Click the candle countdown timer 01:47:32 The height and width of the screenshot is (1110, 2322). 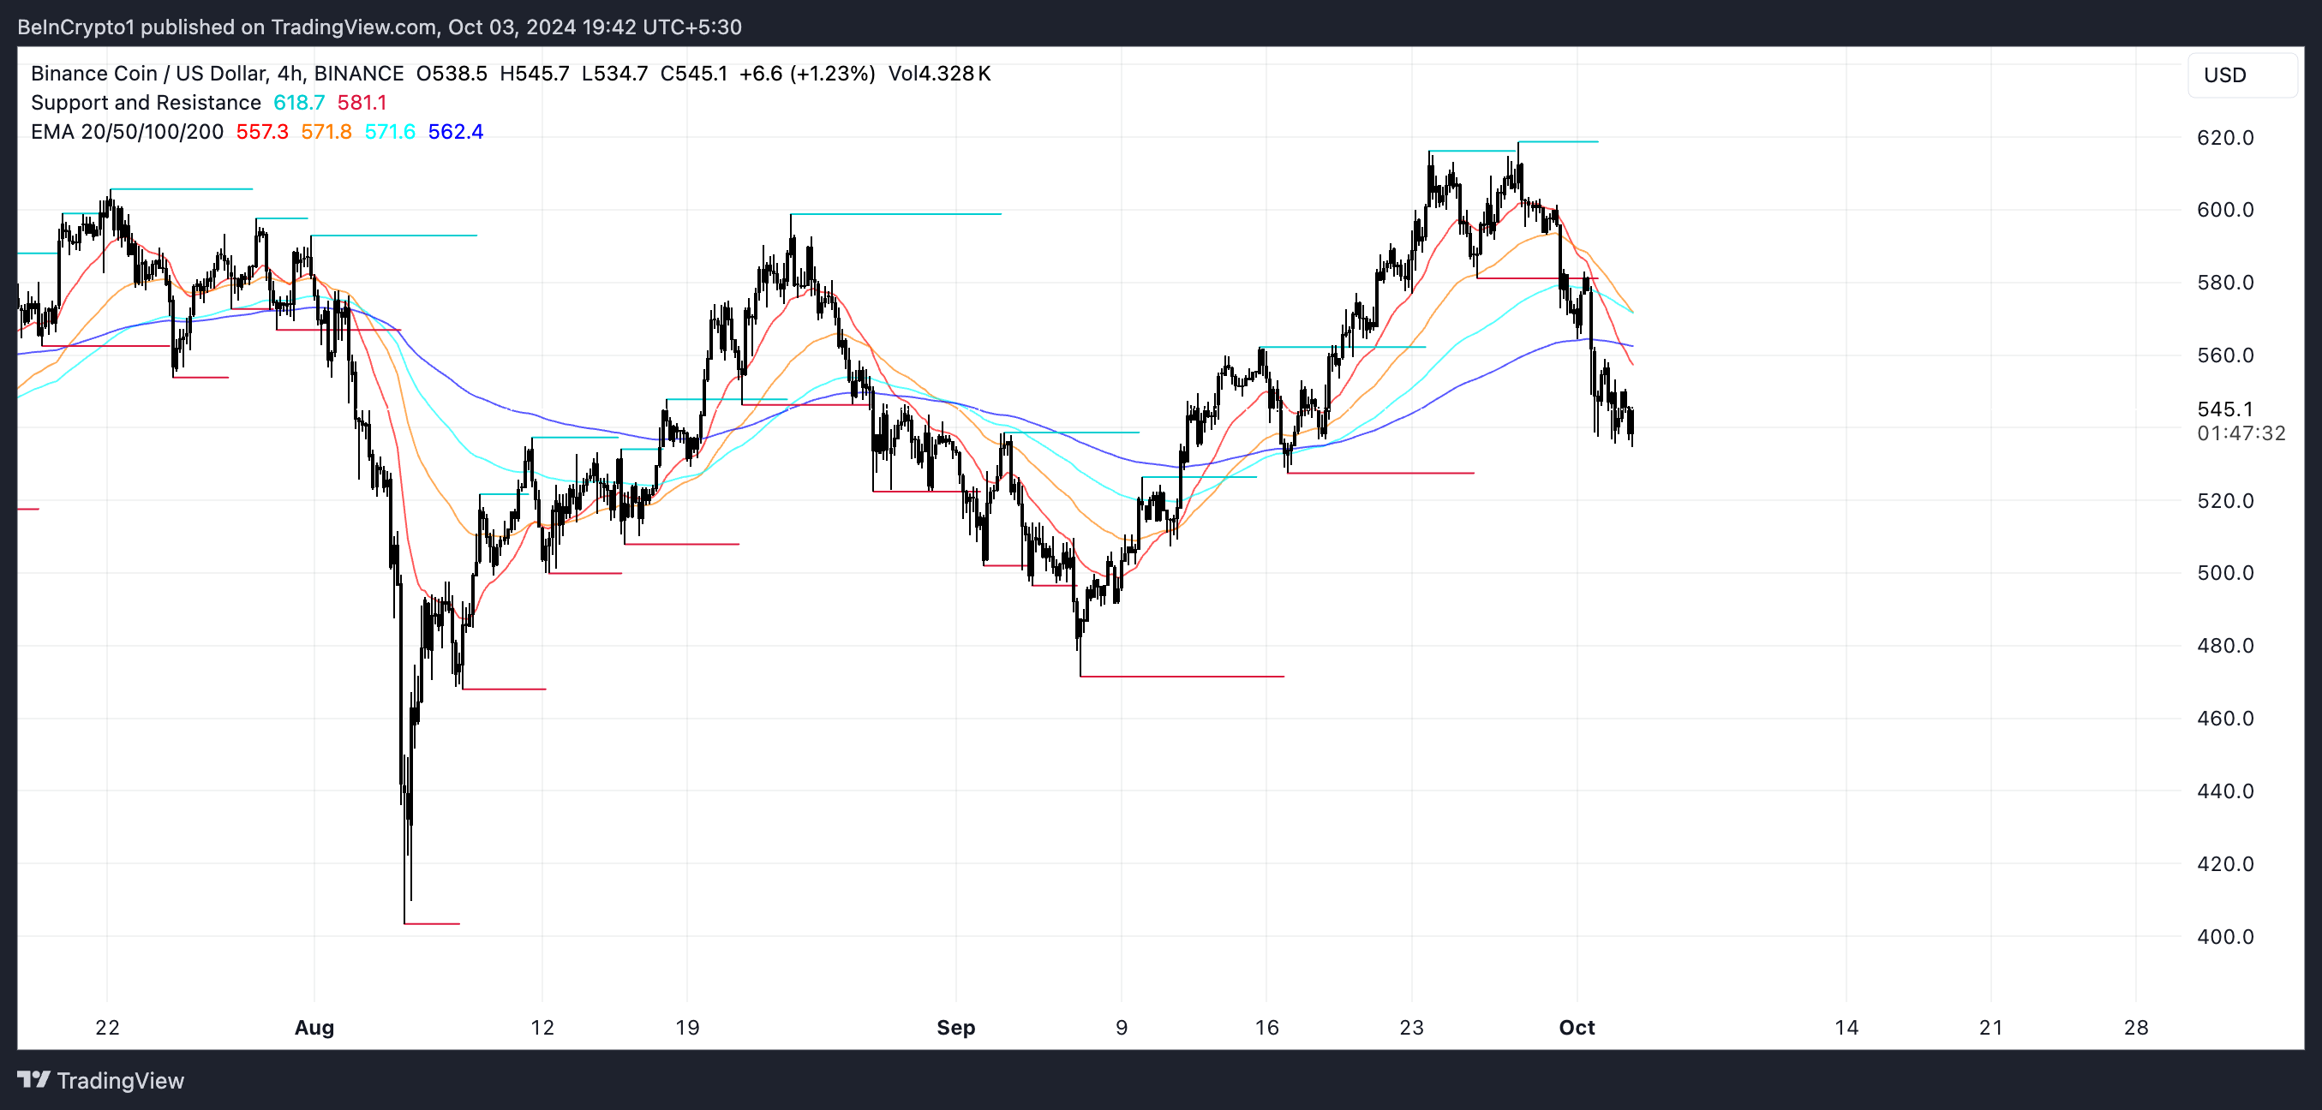pos(2241,433)
